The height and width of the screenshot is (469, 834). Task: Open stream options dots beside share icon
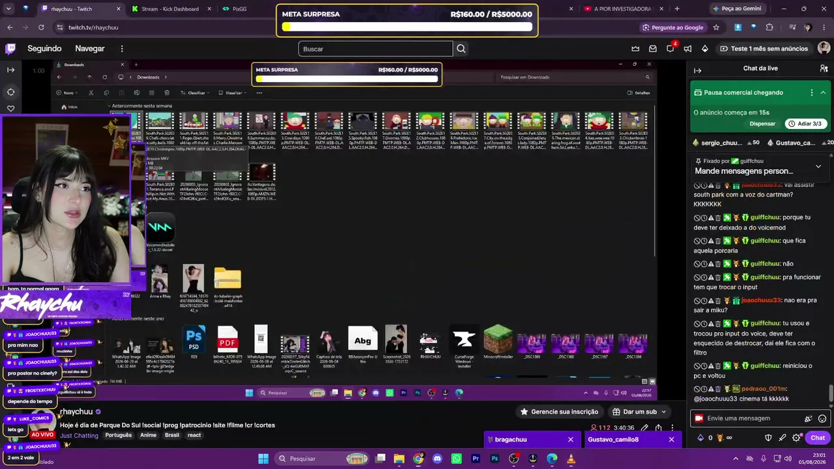coord(672,428)
